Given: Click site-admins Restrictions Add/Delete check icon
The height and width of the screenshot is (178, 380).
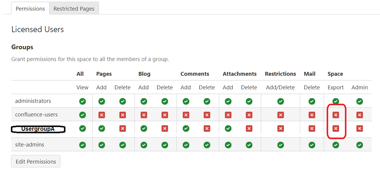Looking at the screenshot, I should 280,145.
